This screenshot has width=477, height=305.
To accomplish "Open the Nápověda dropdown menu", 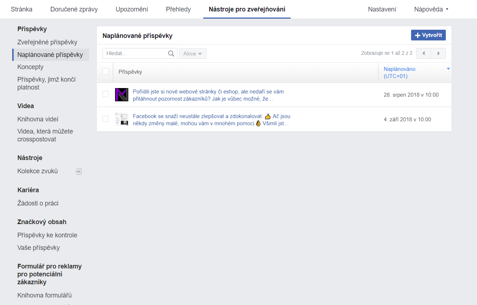I will [431, 9].
